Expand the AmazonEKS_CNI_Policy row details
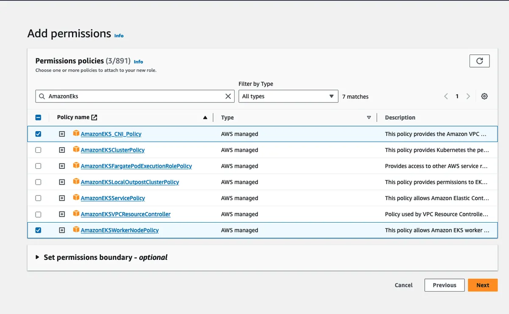This screenshot has height=314, width=509. (62, 134)
